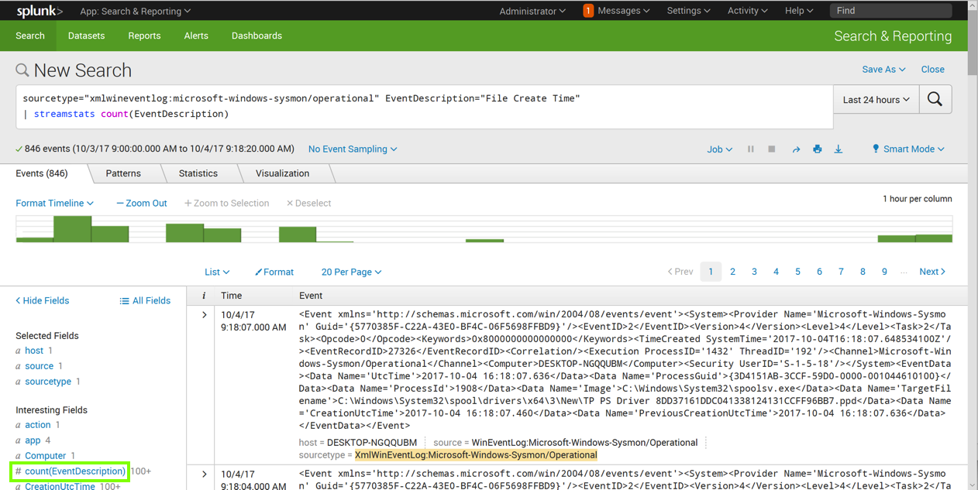
Task: Expand the first event row chevron
Action: tap(205, 315)
